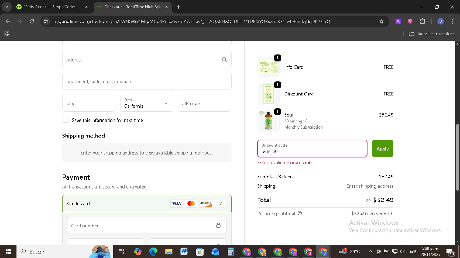Open the browser extensions puzzle icon
460x258 pixels.
coord(423,21)
